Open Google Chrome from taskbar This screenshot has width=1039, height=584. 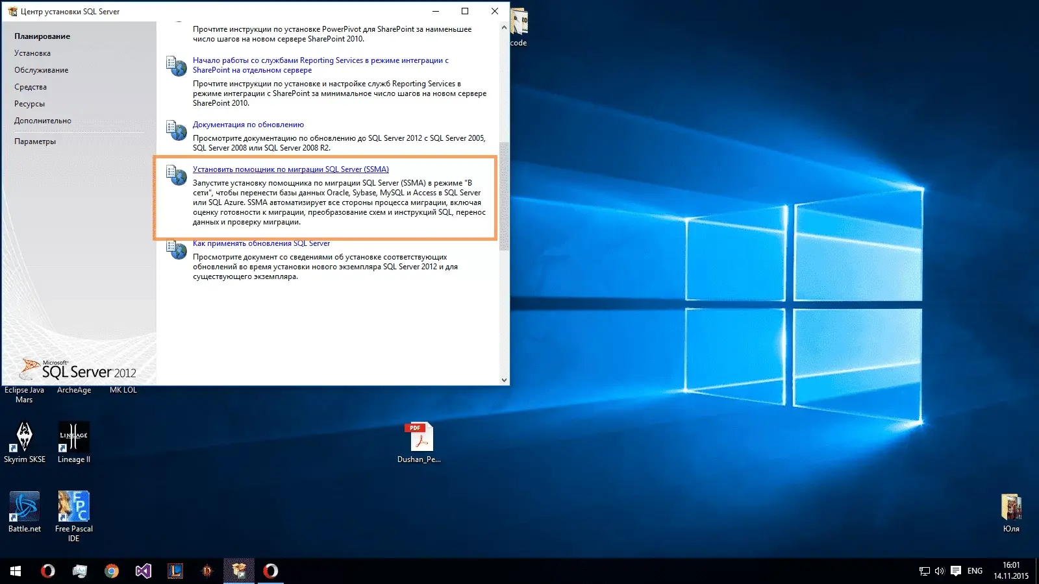click(x=112, y=571)
